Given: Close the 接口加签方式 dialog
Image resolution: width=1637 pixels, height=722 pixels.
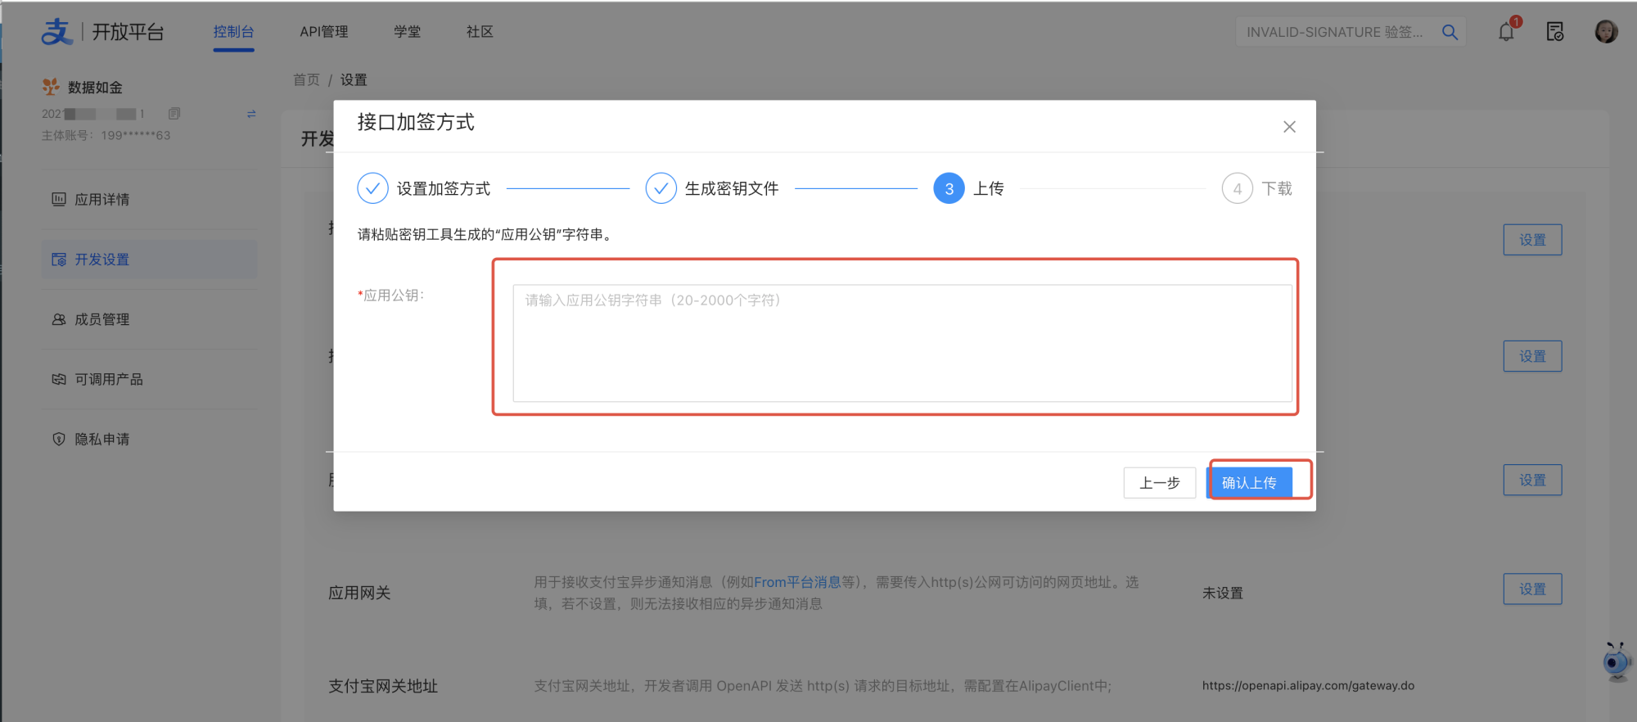Looking at the screenshot, I should pyautogui.click(x=1289, y=127).
